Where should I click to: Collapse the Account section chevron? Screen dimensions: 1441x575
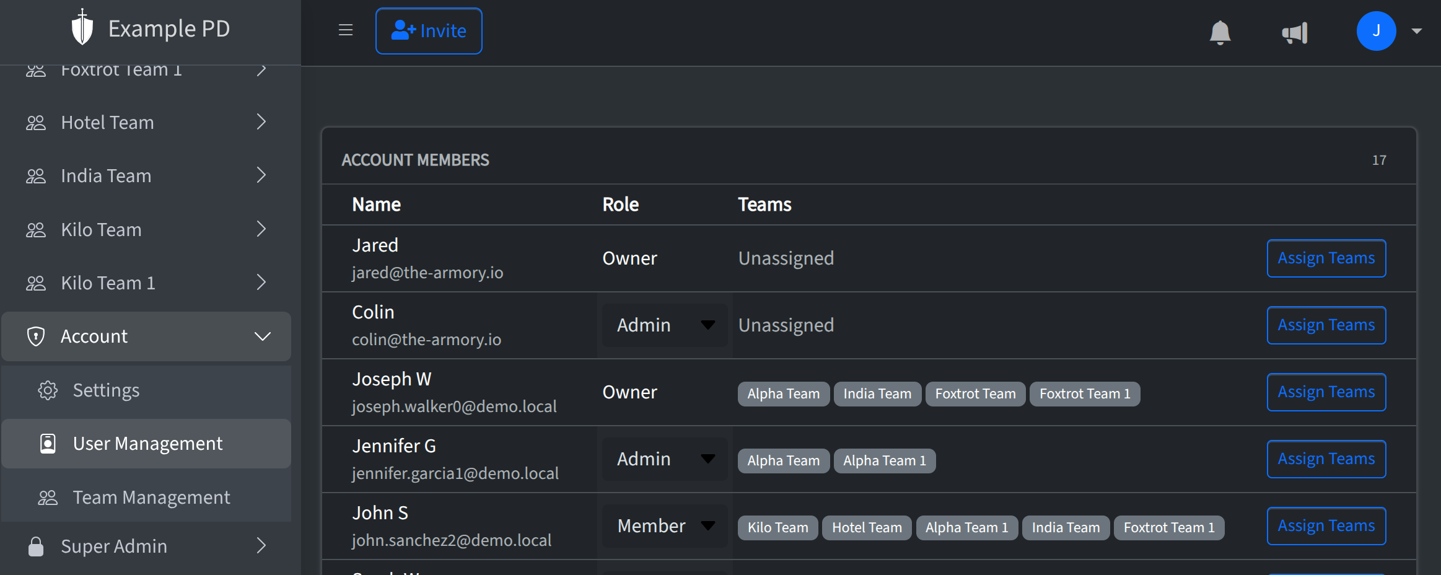coord(263,336)
